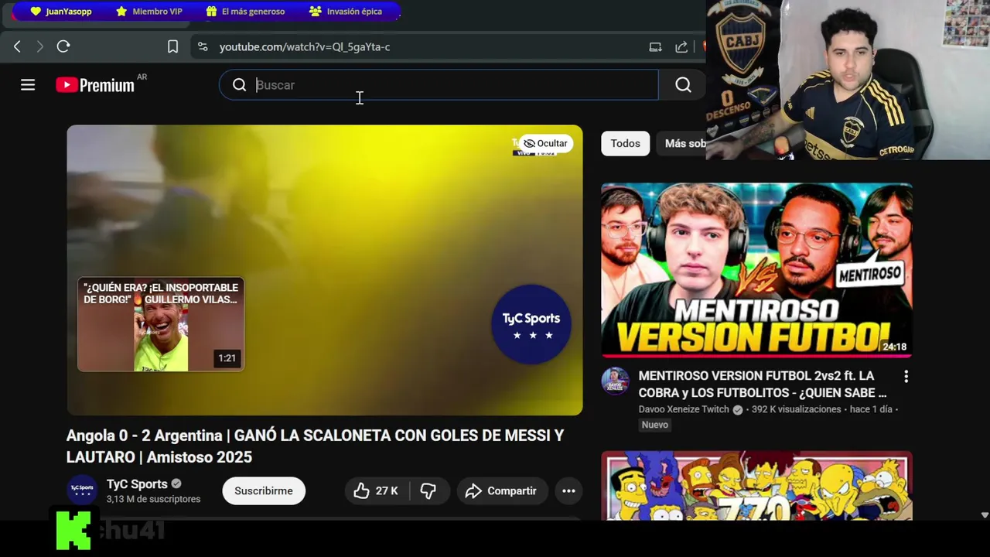
Task: Open the Davoo Xeneize channel avatar
Action: pos(616,381)
